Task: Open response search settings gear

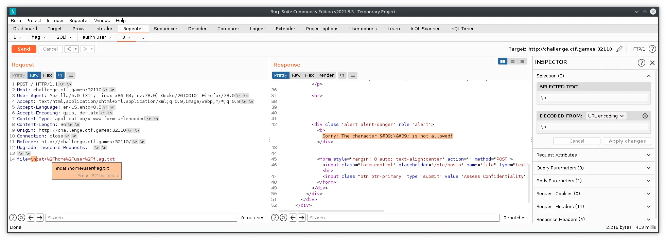Action: click(283, 218)
